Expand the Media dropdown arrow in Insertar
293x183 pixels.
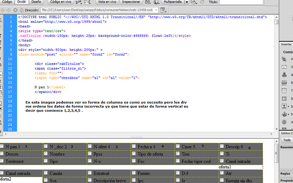(x=288, y=114)
